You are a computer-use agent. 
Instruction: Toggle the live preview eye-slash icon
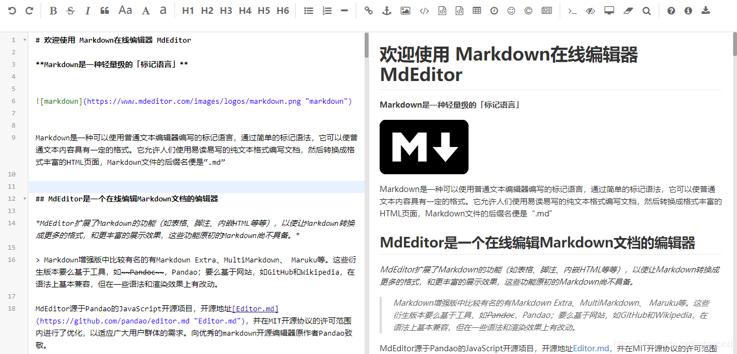(591, 11)
